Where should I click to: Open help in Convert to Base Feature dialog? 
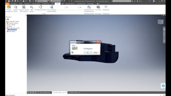pos(72,53)
